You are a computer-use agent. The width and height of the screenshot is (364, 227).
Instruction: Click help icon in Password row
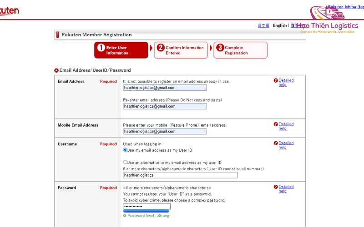point(276,187)
